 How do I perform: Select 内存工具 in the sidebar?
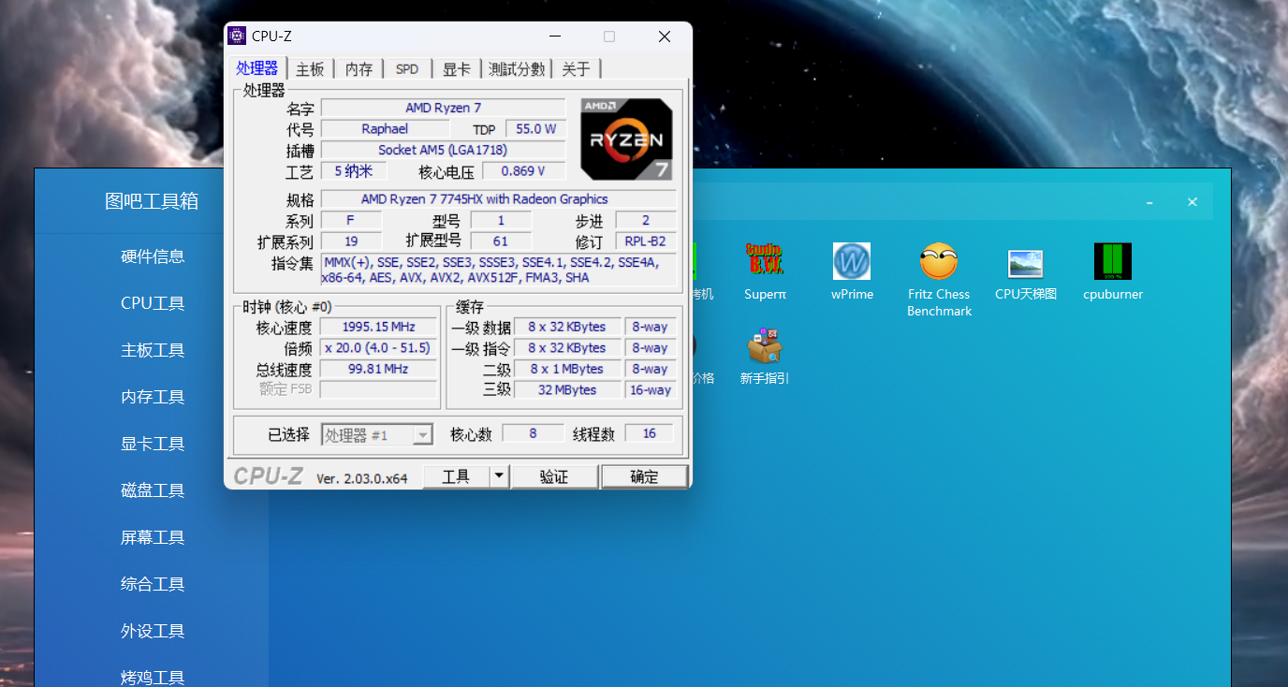[153, 397]
